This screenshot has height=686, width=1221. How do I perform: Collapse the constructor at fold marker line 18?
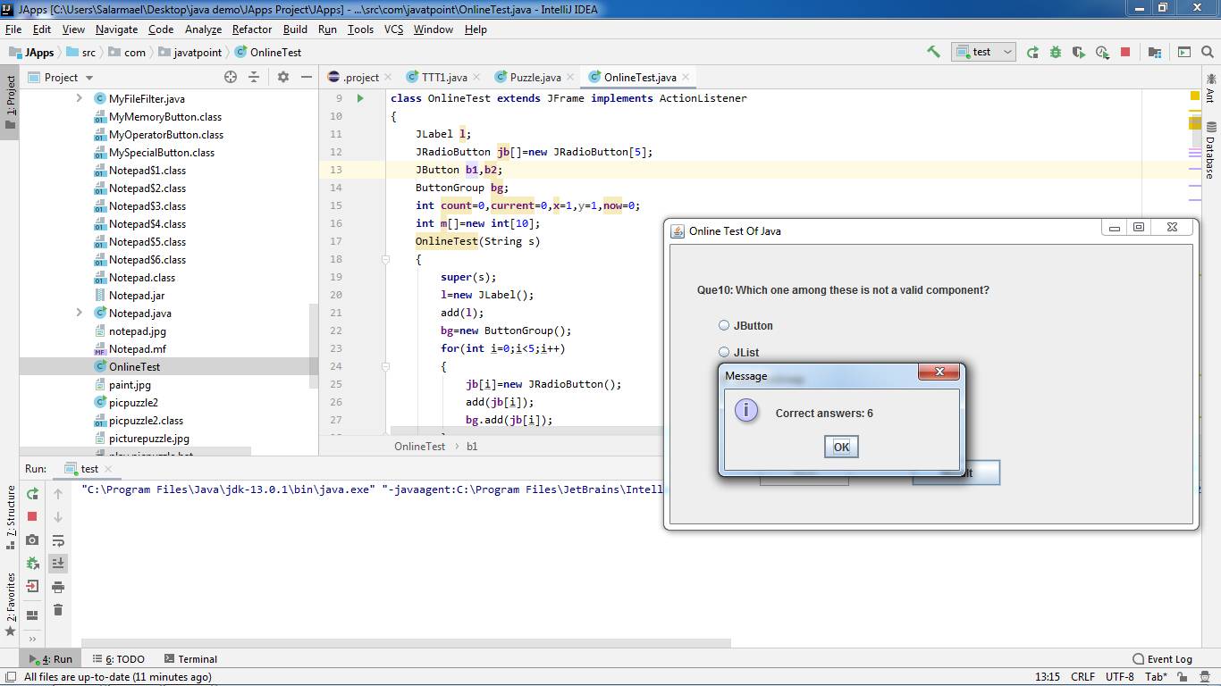(x=385, y=259)
